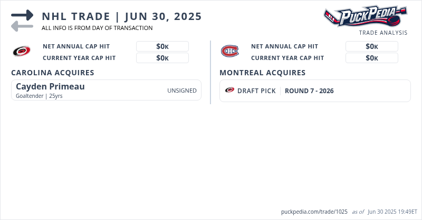The image size is (422, 220).
Task: Click the UNSIGNED status label
Action: [x=182, y=91]
